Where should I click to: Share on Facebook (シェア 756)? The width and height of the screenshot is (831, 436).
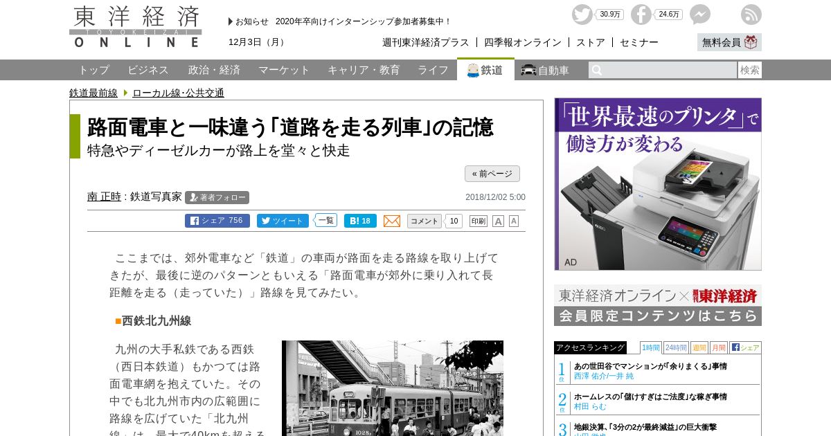(217, 221)
